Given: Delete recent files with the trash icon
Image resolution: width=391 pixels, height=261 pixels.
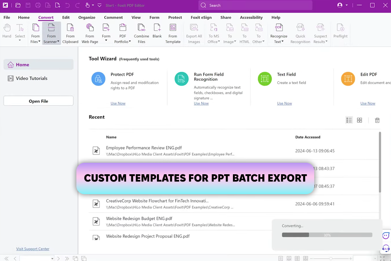Looking at the screenshot, I should pos(377,120).
